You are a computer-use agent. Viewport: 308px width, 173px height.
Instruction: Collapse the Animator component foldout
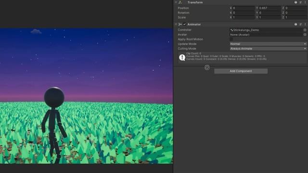[x=176, y=25]
